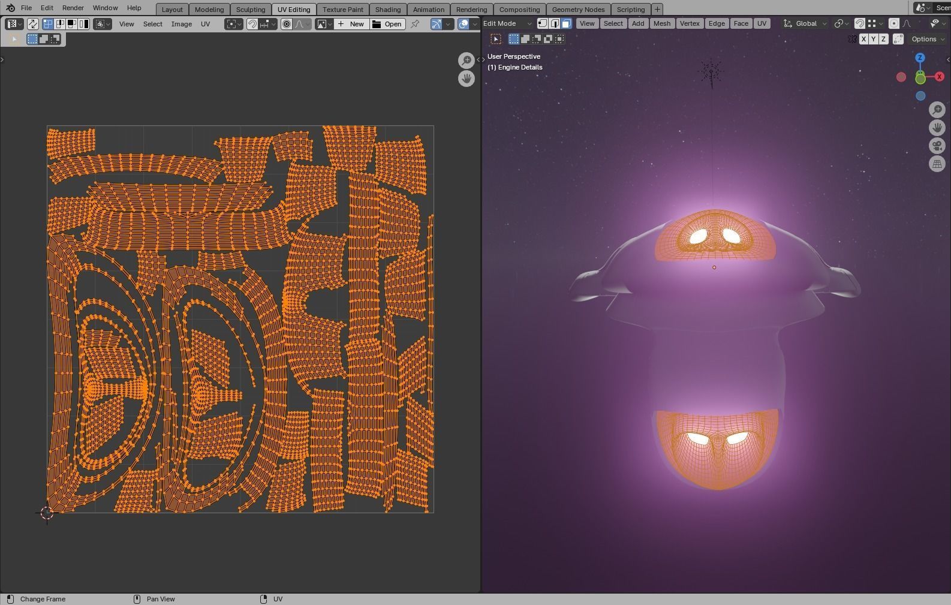This screenshot has width=951, height=605.
Task: Toggle snapping in the 3D viewport
Action: [860, 23]
